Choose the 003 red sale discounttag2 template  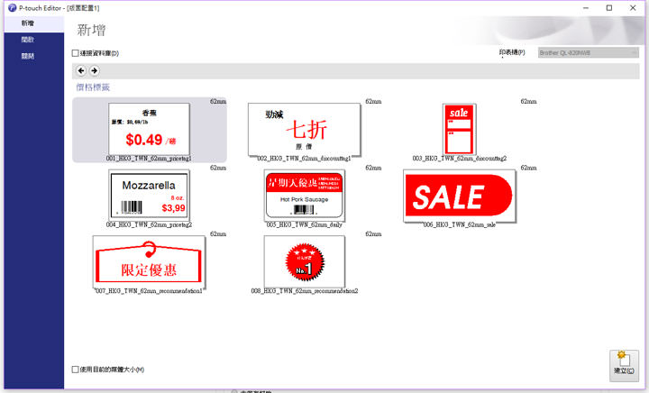tap(459, 129)
